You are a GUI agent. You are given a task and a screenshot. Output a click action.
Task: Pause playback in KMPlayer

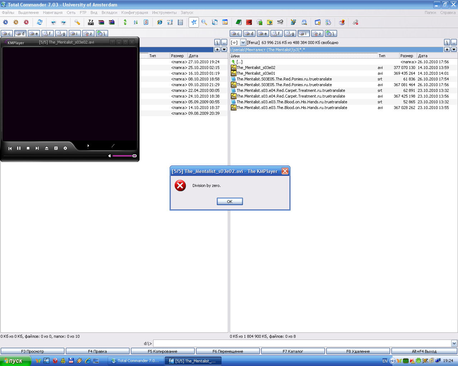[19, 148]
